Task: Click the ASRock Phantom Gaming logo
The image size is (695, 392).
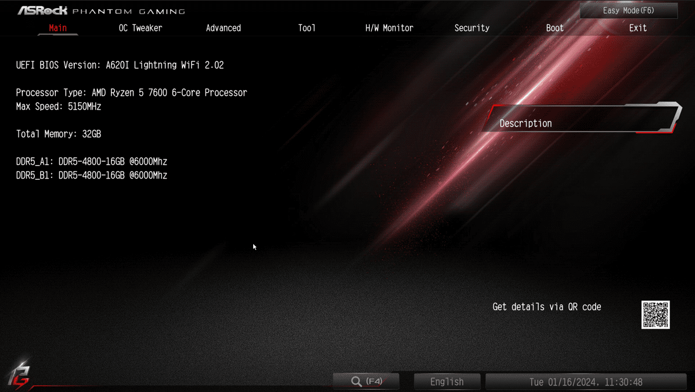Action: pos(102,10)
